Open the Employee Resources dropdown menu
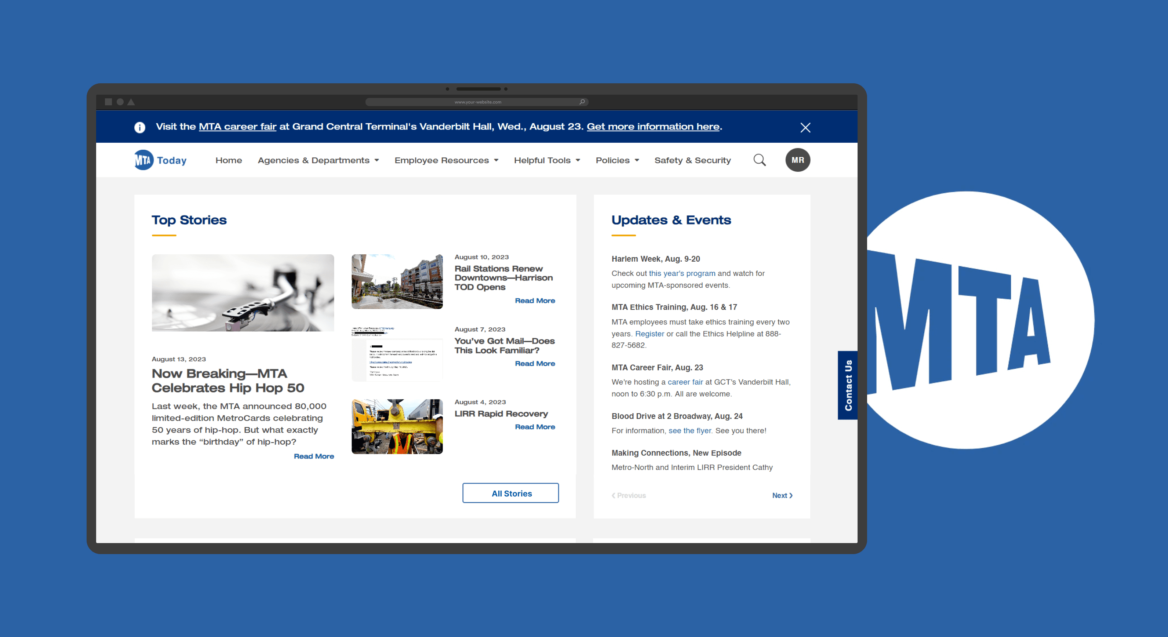Image resolution: width=1168 pixels, height=637 pixels. [x=446, y=160]
